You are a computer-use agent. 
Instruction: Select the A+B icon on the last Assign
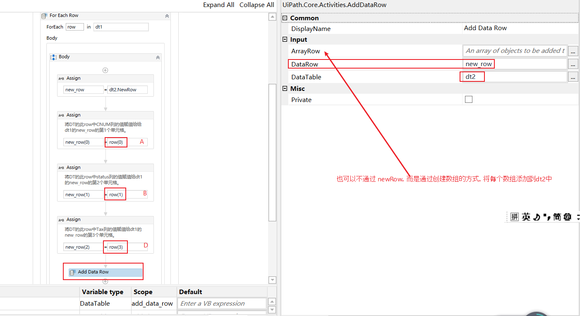pos(61,219)
